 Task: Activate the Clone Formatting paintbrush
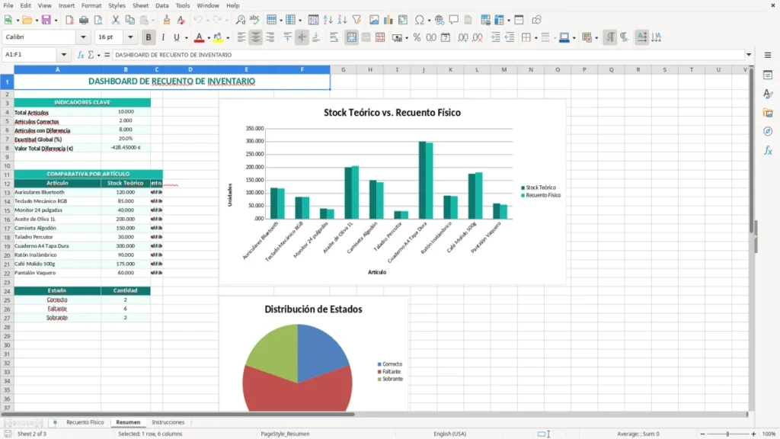click(x=167, y=20)
